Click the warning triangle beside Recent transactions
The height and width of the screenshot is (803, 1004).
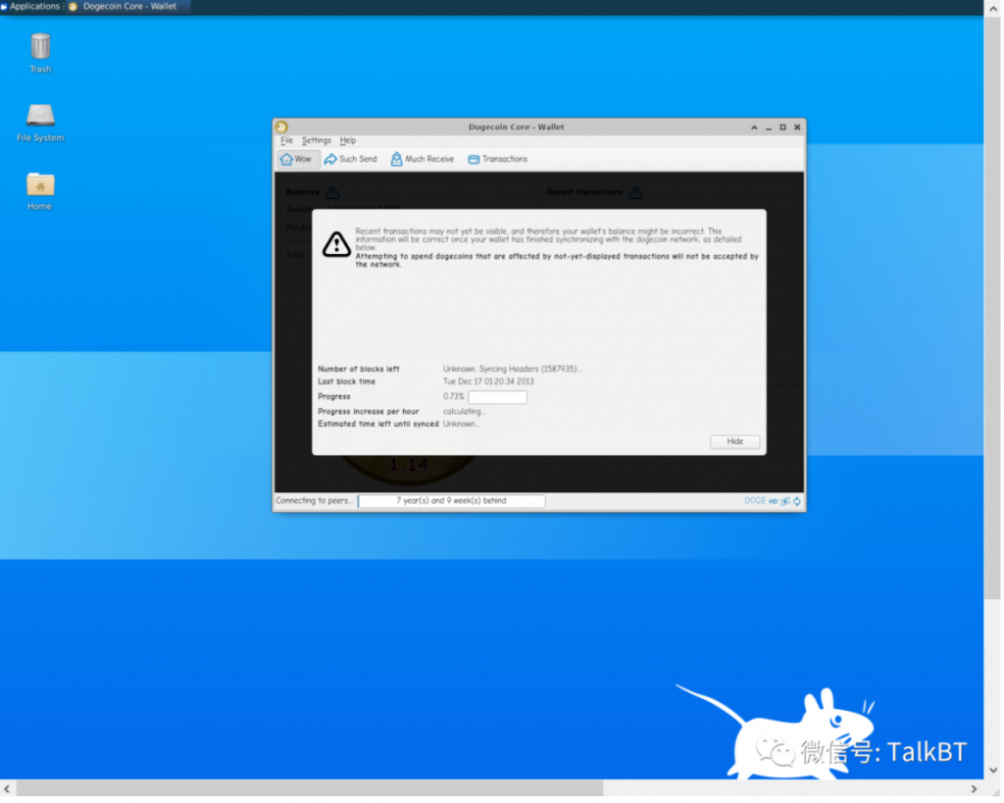point(635,193)
